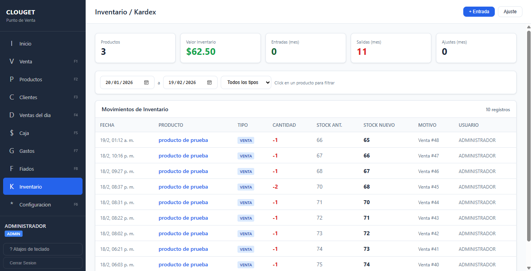Viewport: 531px width, 271px height.
Task: Click scrollbar up arrow
Action: coord(528,27)
